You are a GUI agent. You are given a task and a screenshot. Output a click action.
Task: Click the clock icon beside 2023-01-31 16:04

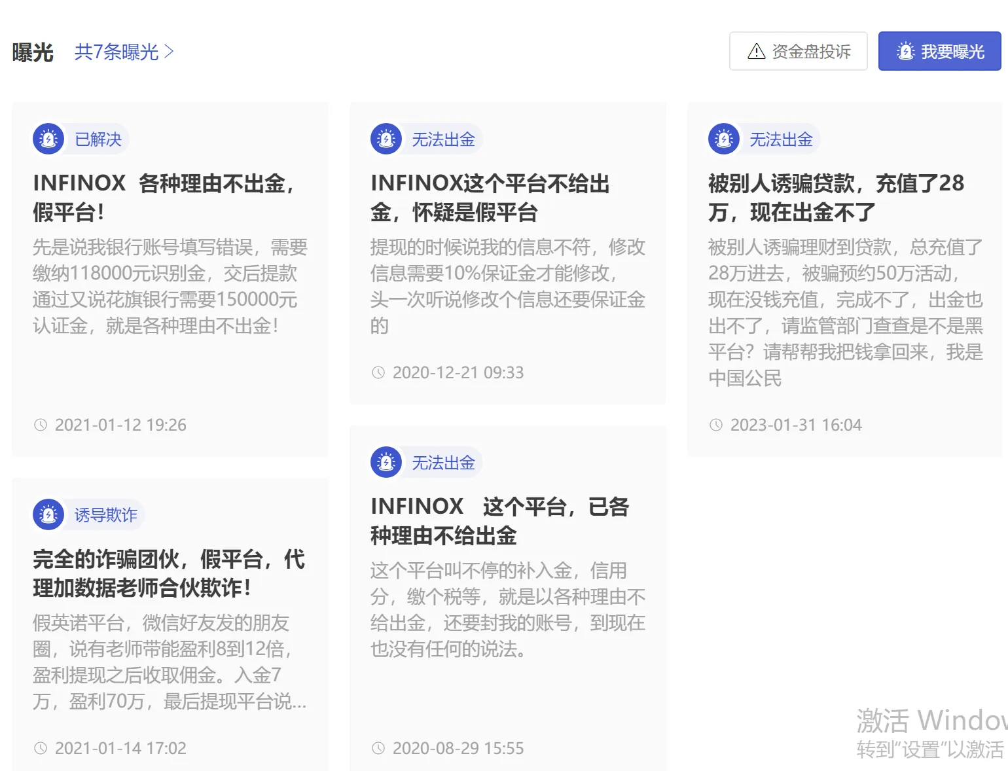(716, 425)
